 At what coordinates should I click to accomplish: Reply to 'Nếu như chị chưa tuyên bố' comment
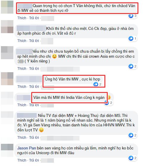pos(34,69)
